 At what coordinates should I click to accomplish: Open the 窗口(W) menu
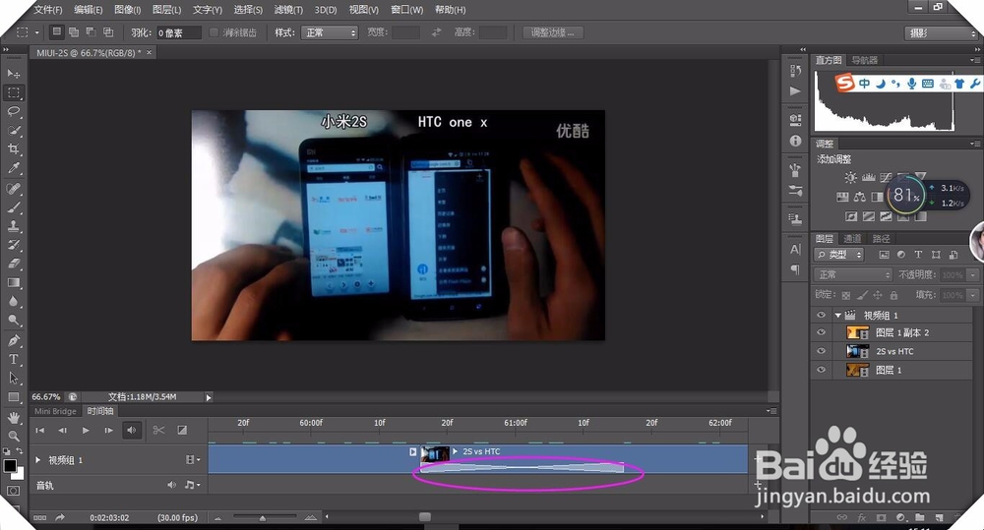406,10
